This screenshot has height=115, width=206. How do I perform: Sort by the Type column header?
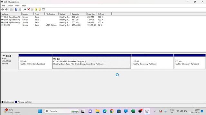39,14
